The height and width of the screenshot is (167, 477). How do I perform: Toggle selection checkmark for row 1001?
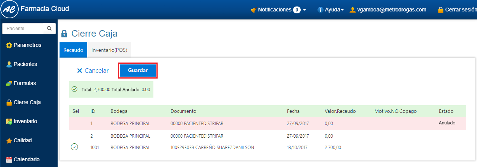75,147
